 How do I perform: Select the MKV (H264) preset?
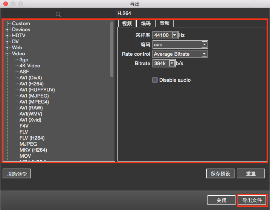[x=33, y=150]
